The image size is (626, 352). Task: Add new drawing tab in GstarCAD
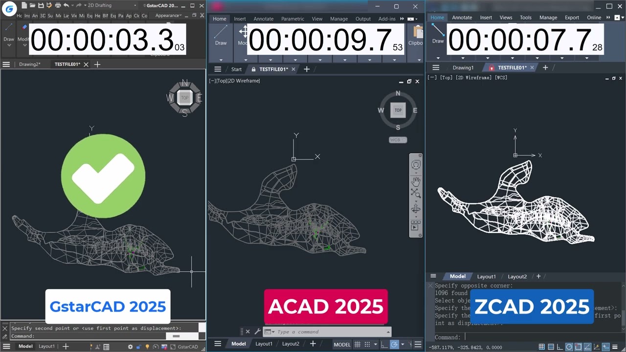point(97,65)
